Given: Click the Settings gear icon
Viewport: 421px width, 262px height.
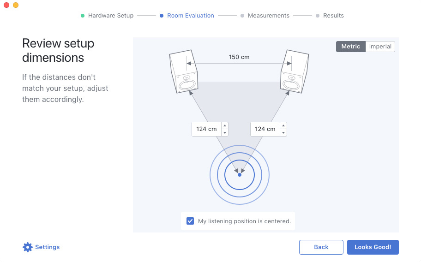Looking at the screenshot, I should click(x=28, y=247).
